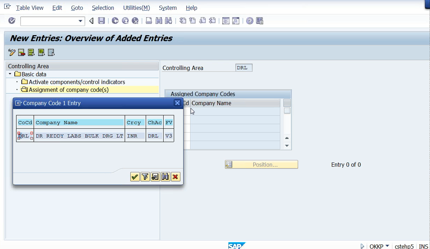Click the V3 fiscal variant cell

[x=169, y=136]
